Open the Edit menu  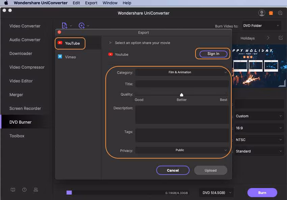[x=76, y=3]
